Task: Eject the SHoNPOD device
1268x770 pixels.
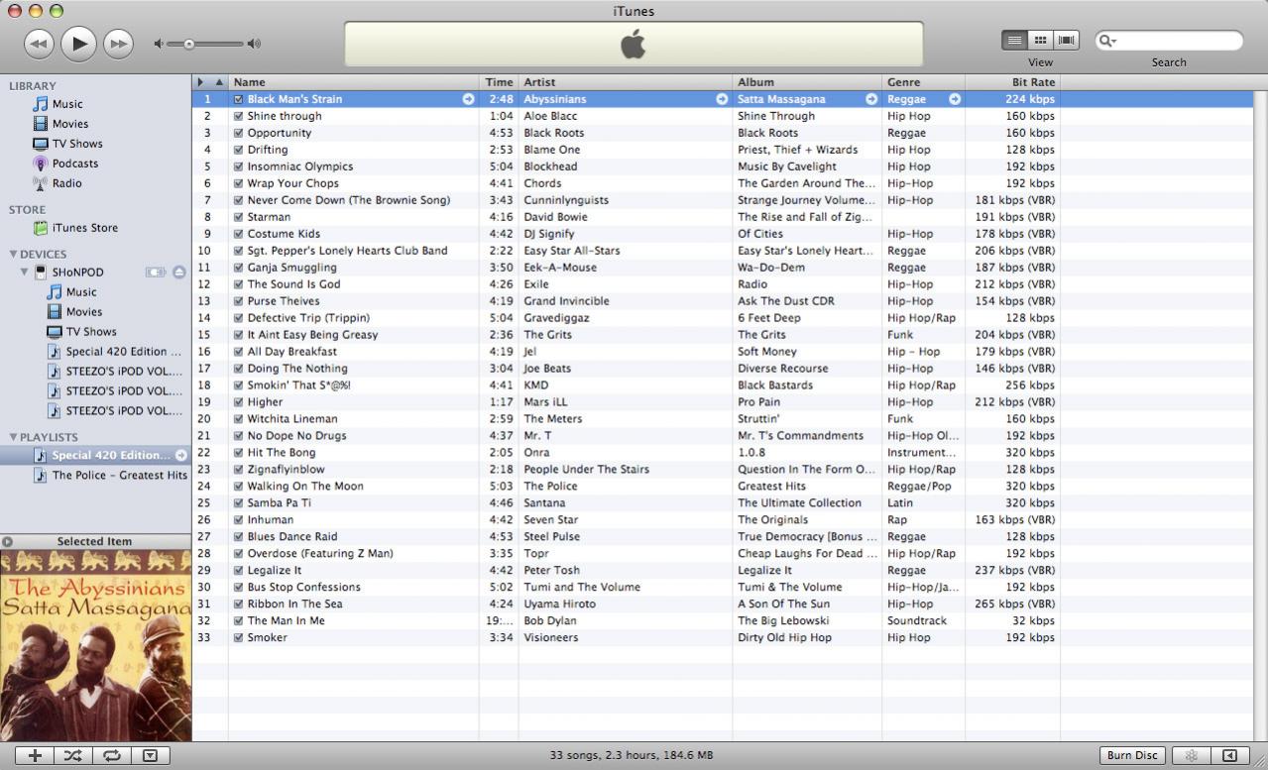Action: (179, 272)
